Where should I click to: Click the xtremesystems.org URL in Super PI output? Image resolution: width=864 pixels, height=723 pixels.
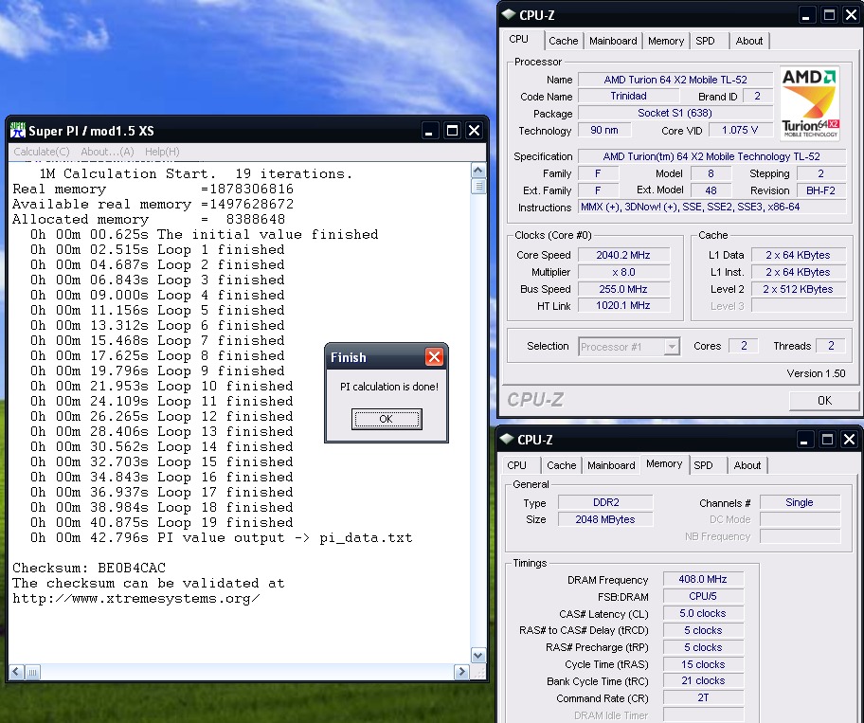pos(136,599)
